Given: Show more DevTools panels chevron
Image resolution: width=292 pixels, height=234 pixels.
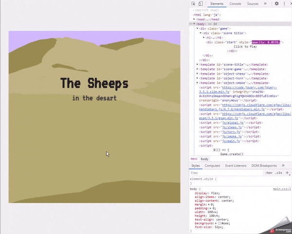Looking at the screenshot, I should 265,3.
